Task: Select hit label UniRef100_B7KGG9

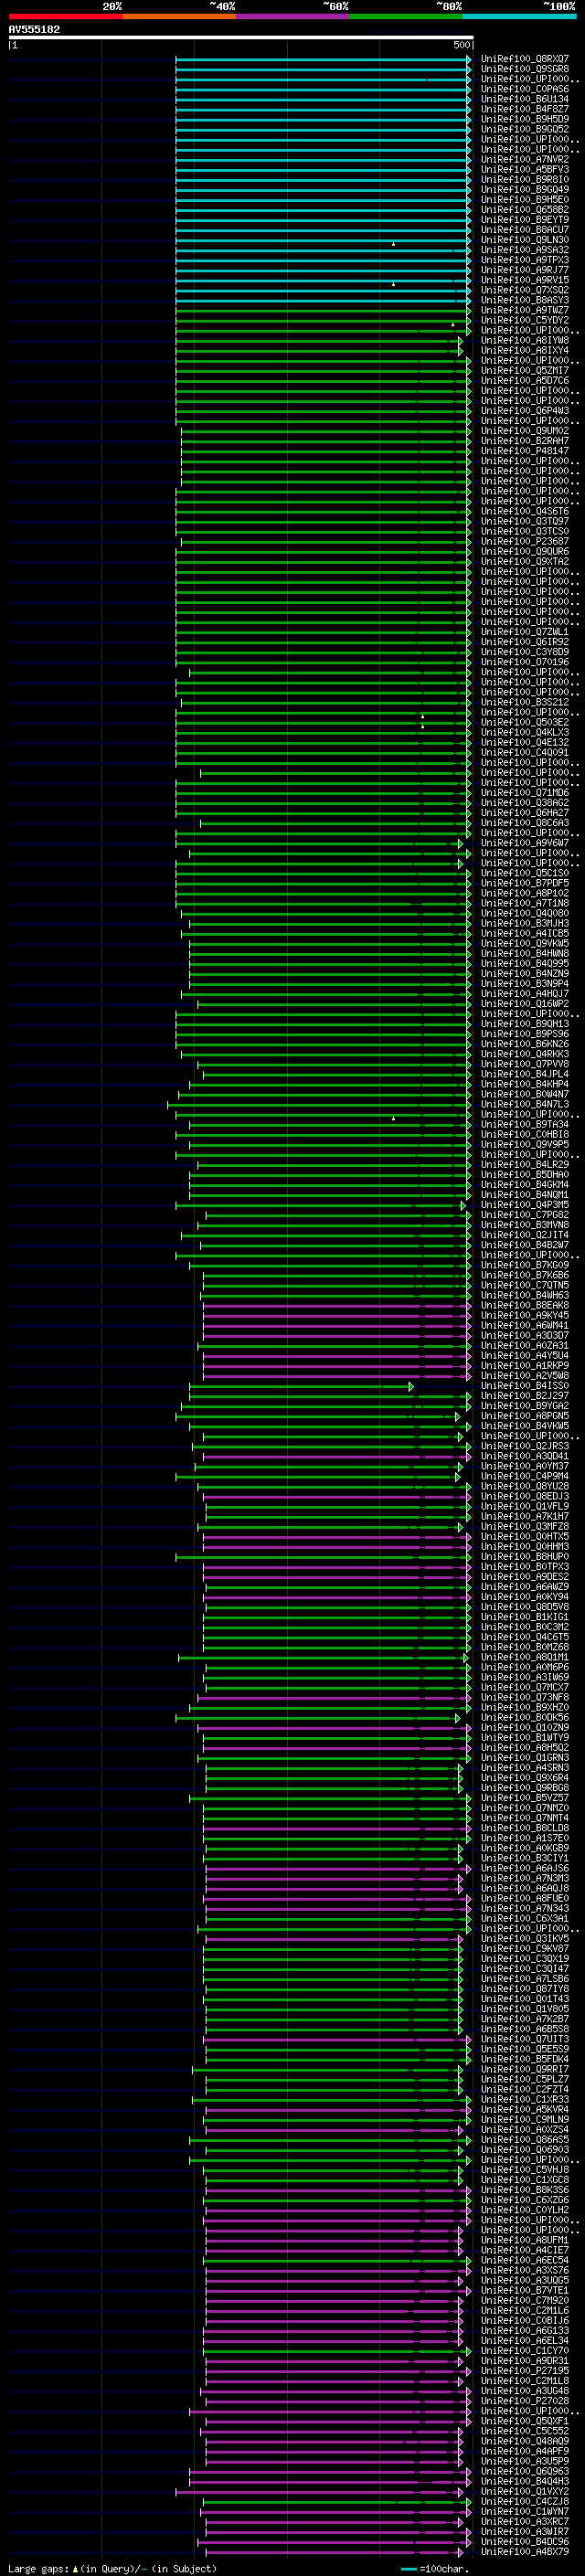Action: coord(524,1265)
